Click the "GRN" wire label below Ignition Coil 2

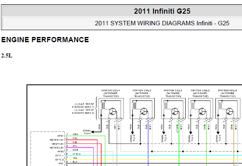point(205,127)
